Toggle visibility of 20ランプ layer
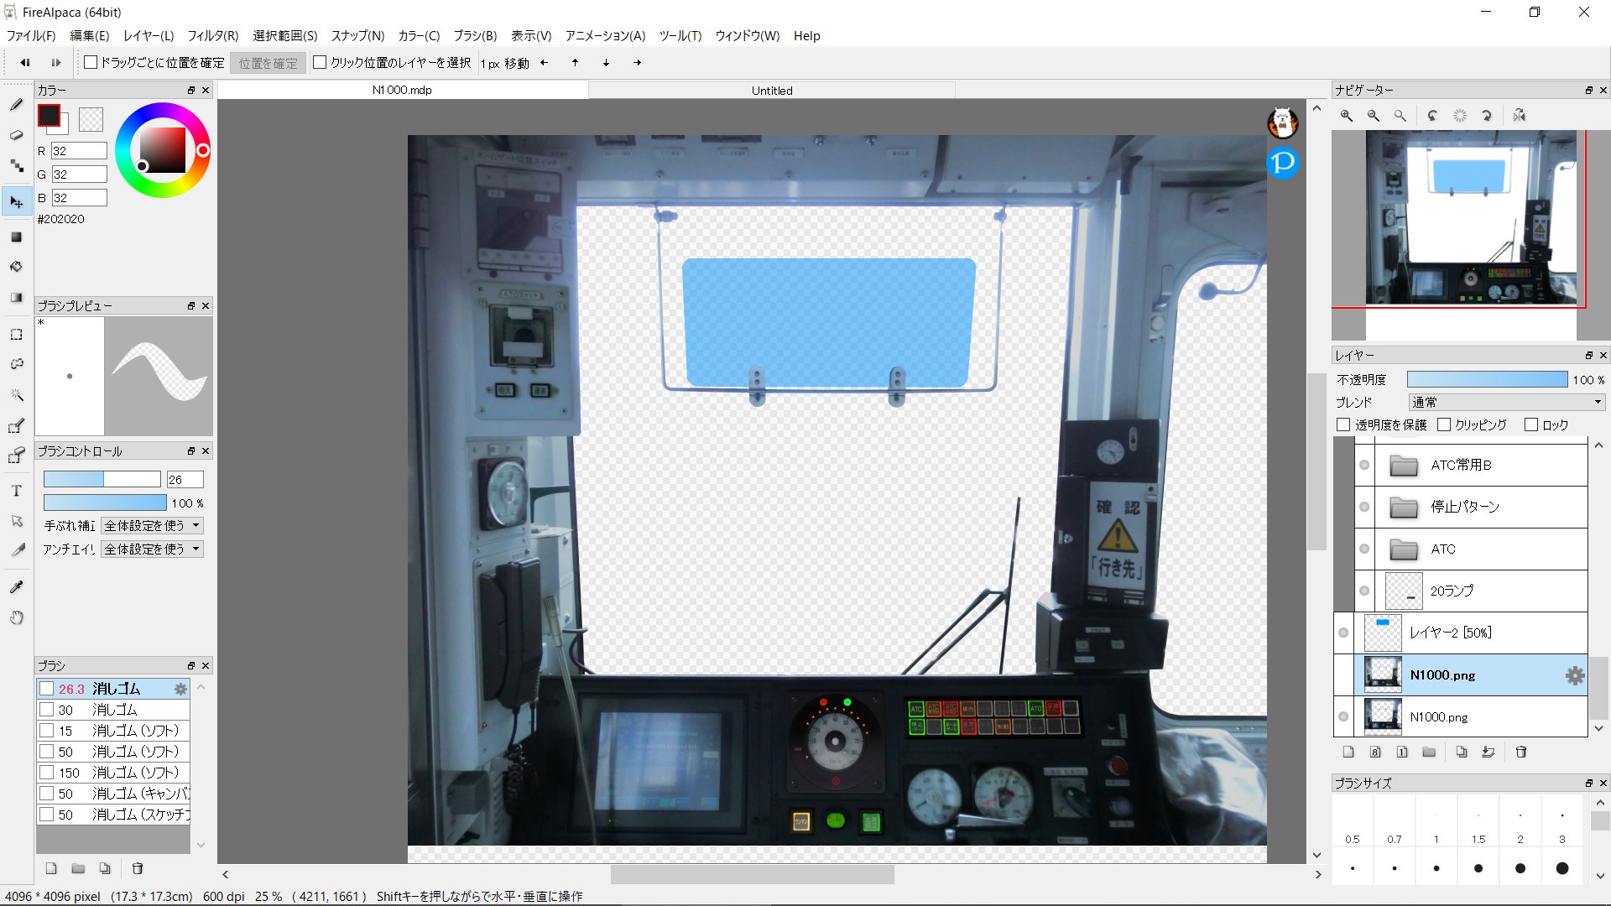This screenshot has width=1611, height=906. 1364,591
